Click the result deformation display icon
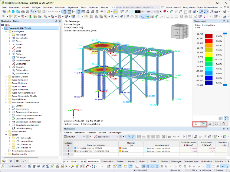The height and width of the screenshot is (172, 230). (143, 17)
